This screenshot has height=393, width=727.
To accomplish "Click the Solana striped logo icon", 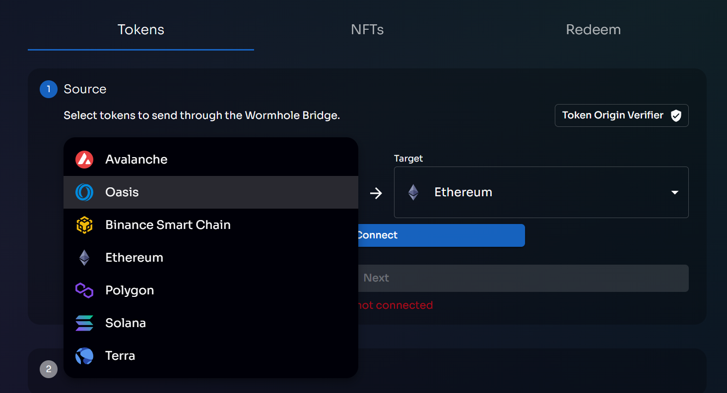I will 84,323.
